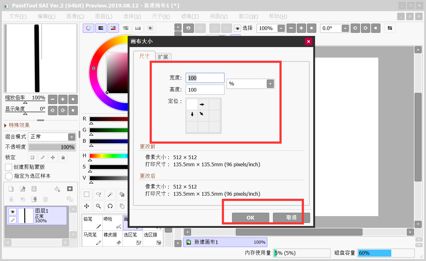Toggle lock all padlock icon
426x261 pixels.
[63, 157]
